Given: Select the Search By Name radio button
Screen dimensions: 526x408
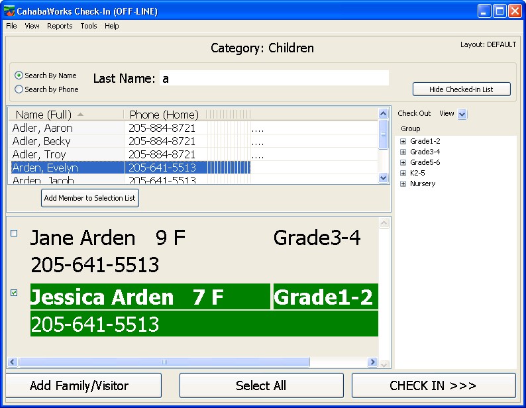Looking at the screenshot, I should [x=19, y=76].
